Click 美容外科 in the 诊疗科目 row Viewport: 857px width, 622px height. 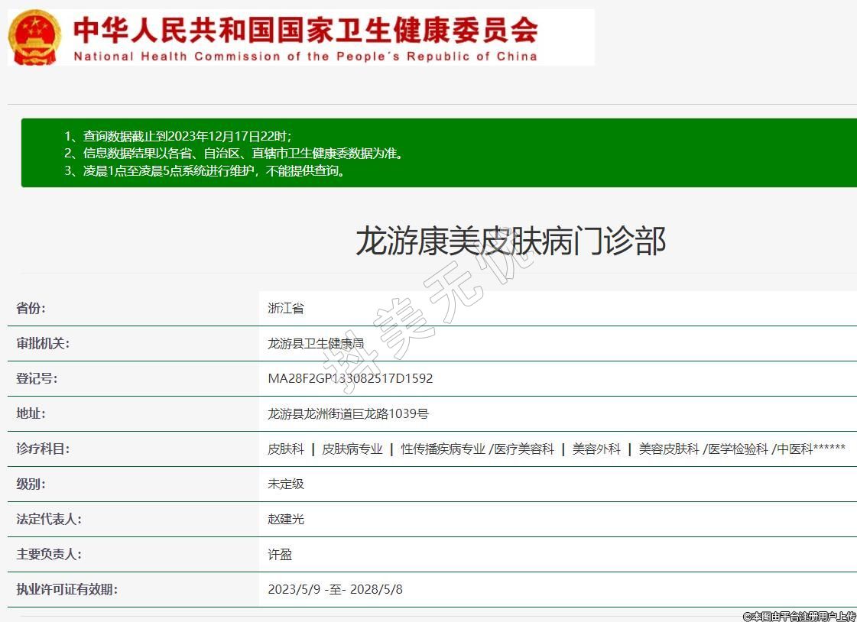pos(596,449)
